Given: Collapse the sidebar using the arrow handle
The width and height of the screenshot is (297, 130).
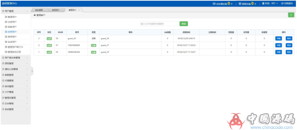Looking at the screenshot, I should pyautogui.click(x=32, y=71).
